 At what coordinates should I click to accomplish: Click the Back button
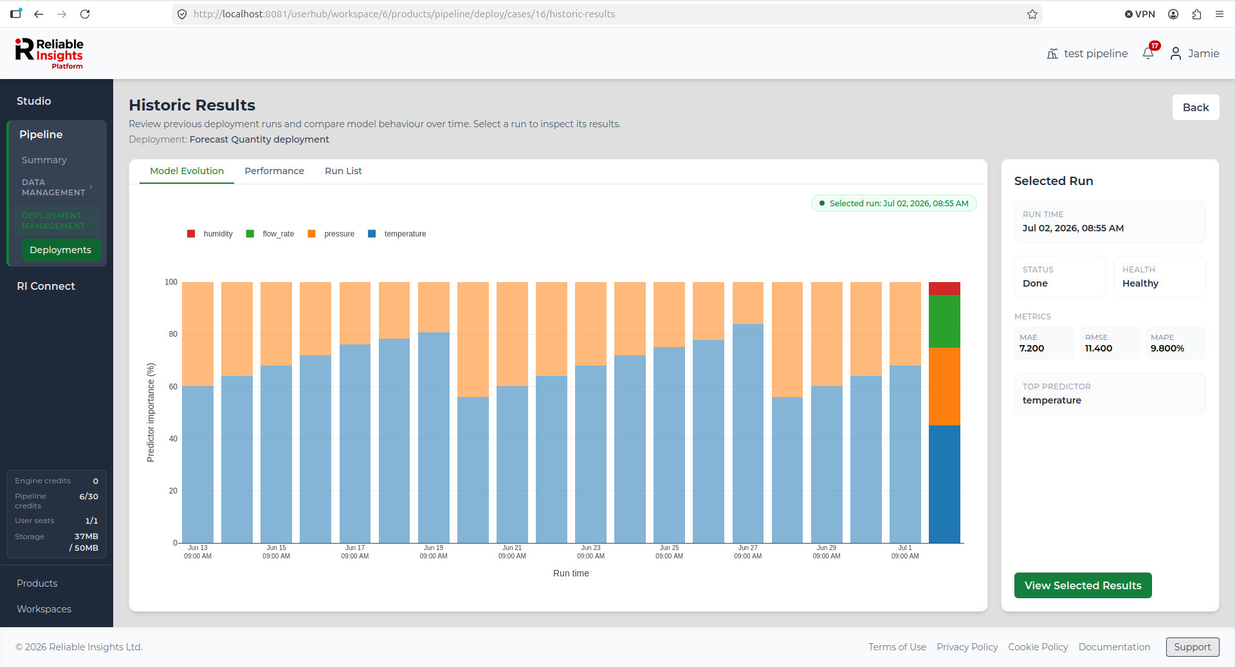(x=1196, y=107)
